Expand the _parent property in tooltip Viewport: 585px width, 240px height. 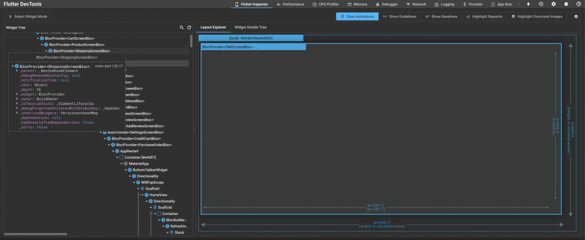point(17,71)
